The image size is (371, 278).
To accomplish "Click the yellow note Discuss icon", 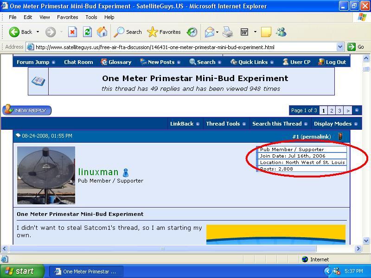I will (266, 32).
